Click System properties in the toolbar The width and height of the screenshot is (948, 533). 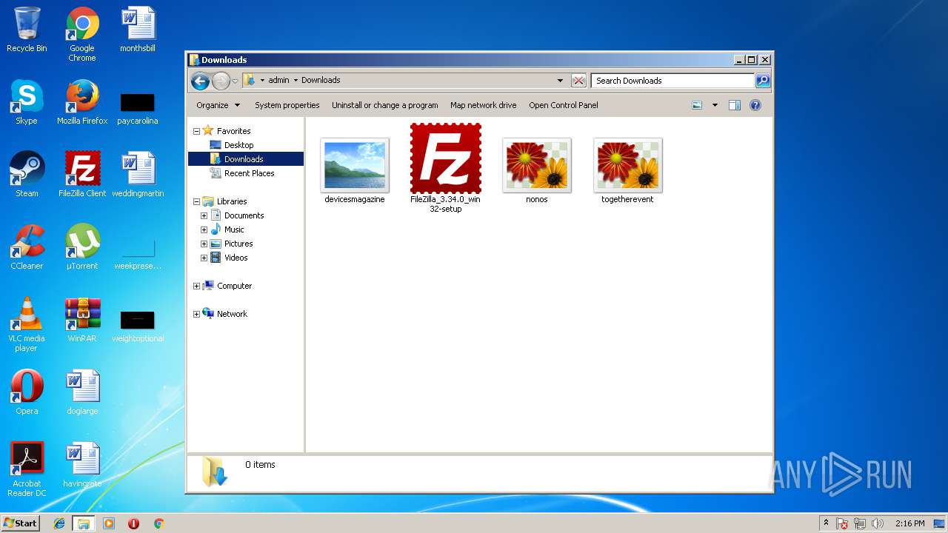coord(287,105)
